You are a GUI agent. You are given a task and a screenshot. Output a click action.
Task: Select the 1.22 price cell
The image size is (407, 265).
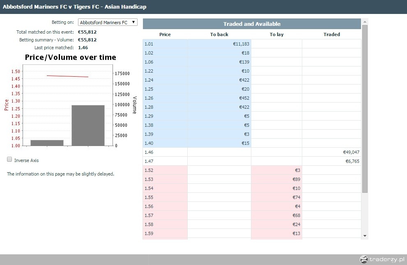165,71
